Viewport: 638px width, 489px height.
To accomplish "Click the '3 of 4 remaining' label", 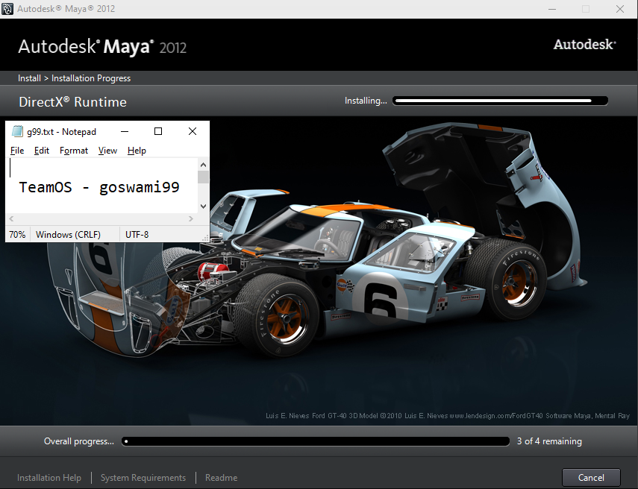I will tap(549, 441).
